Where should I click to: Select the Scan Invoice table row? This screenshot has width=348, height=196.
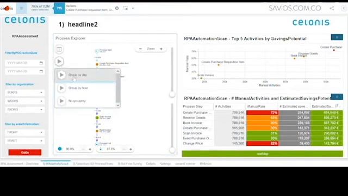point(262,133)
